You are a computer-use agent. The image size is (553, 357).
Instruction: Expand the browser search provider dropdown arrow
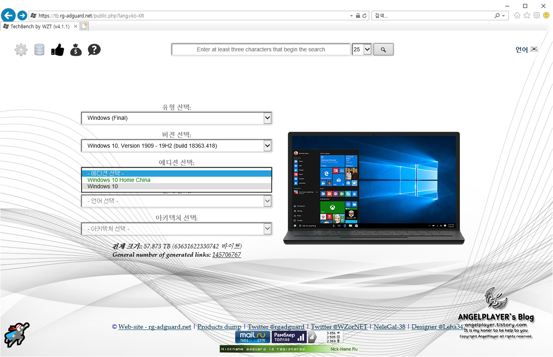(x=504, y=16)
